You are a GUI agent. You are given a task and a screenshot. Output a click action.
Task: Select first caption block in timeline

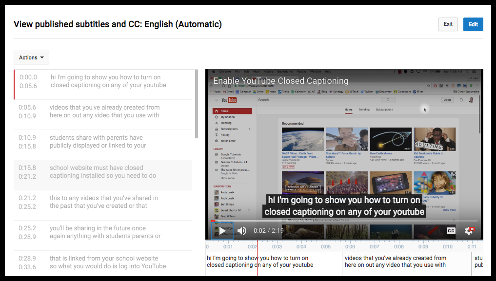coord(274,264)
